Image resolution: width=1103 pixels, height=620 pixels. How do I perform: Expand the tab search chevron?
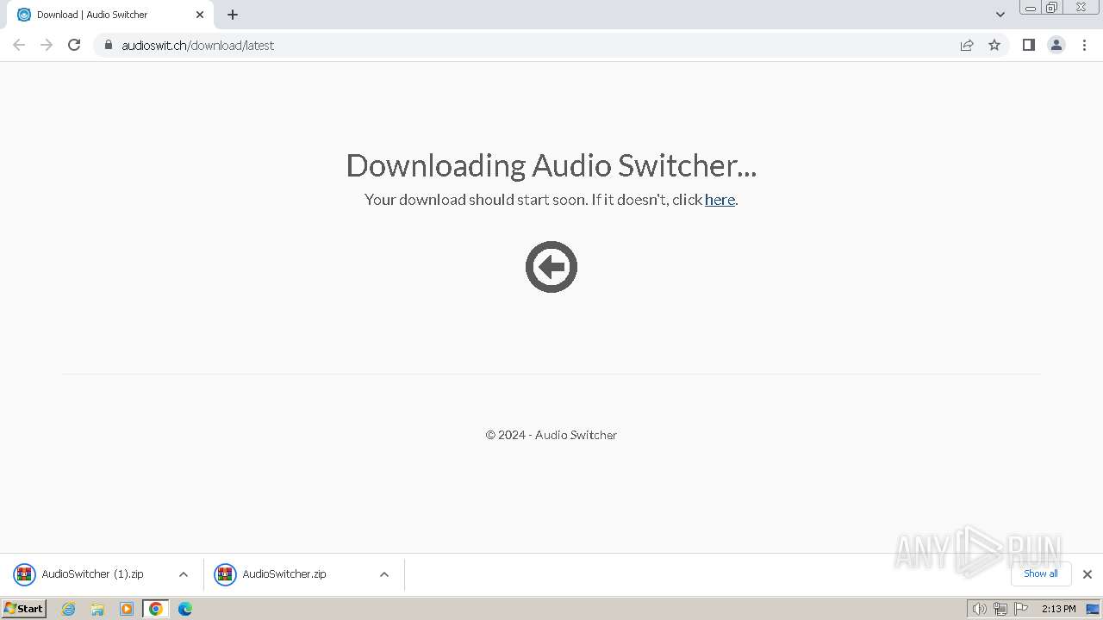[x=1000, y=15]
